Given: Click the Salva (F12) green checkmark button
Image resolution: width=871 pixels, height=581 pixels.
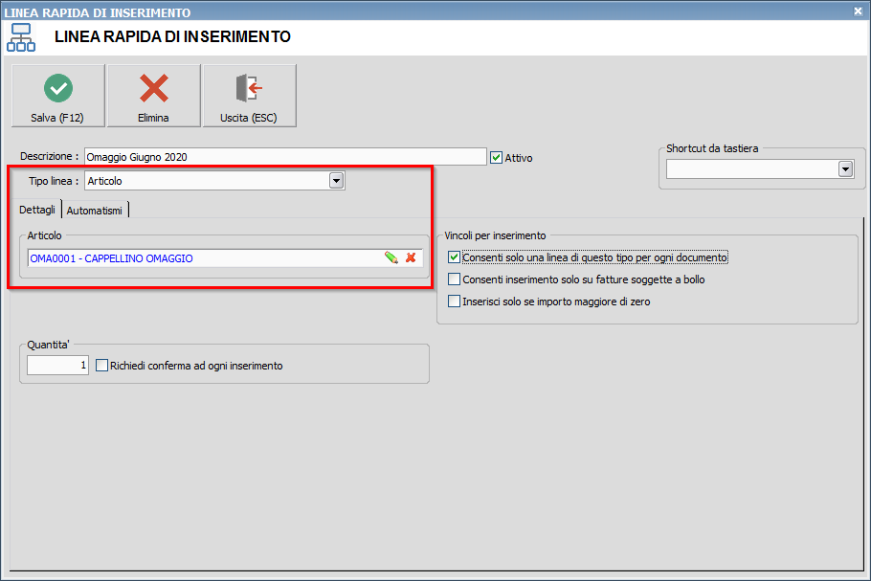Looking at the screenshot, I should click(57, 96).
